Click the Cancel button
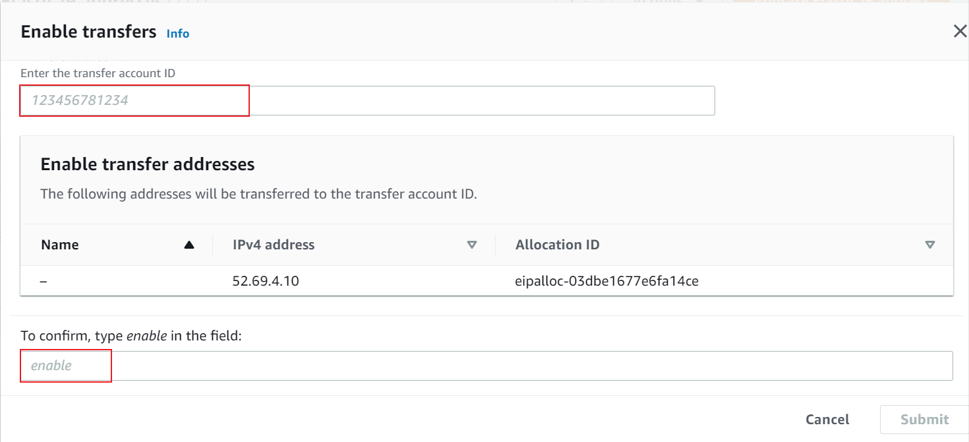 pos(827,420)
